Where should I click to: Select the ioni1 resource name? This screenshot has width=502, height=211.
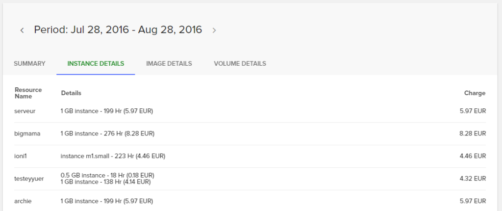21,156
